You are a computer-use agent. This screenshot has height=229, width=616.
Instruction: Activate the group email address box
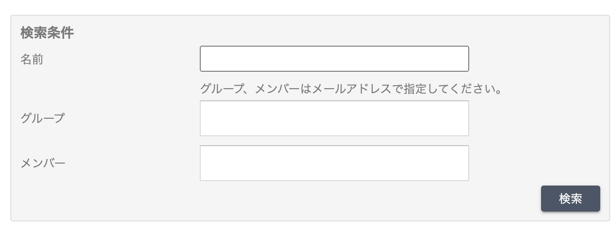pos(334,118)
